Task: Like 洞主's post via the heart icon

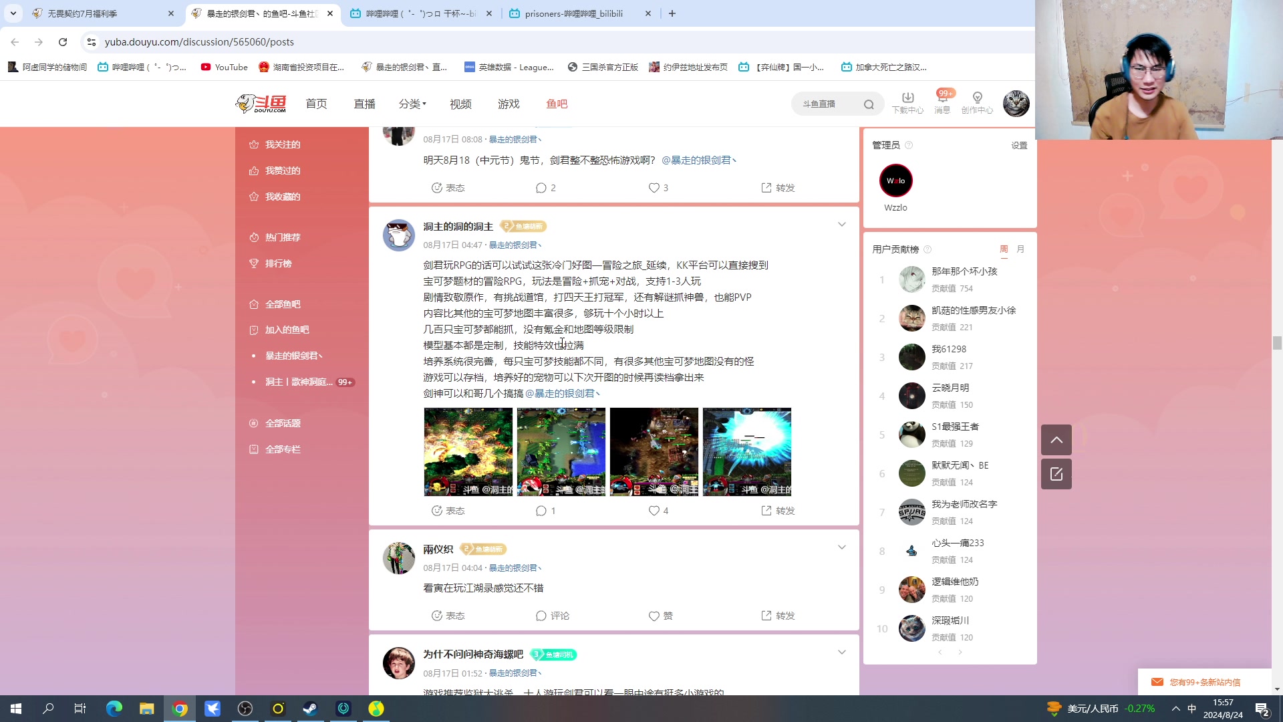Action: [x=653, y=510]
